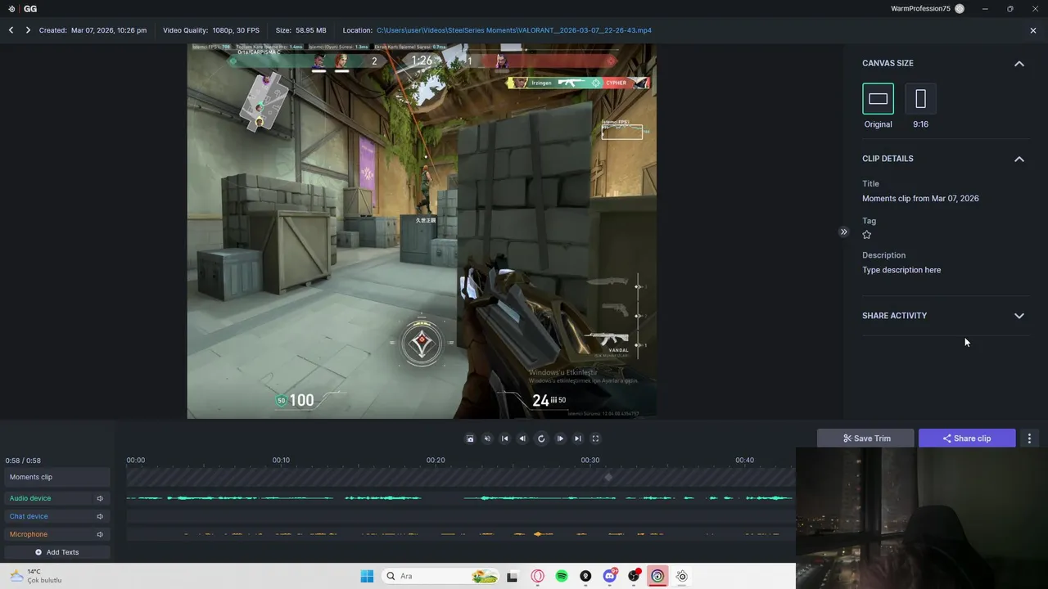1048x589 pixels.
Task: Collapse the Canvas Size section
Action: (1019, 63)
